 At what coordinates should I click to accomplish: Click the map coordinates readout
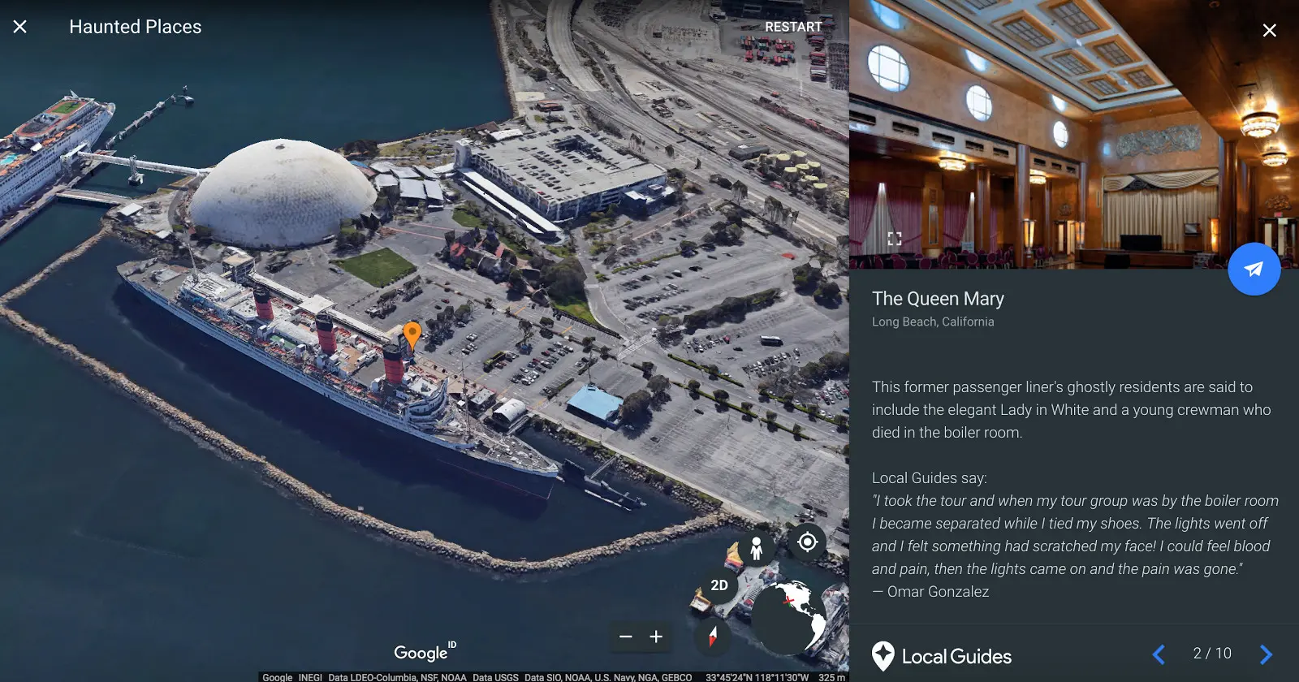[x=757, y=677]
